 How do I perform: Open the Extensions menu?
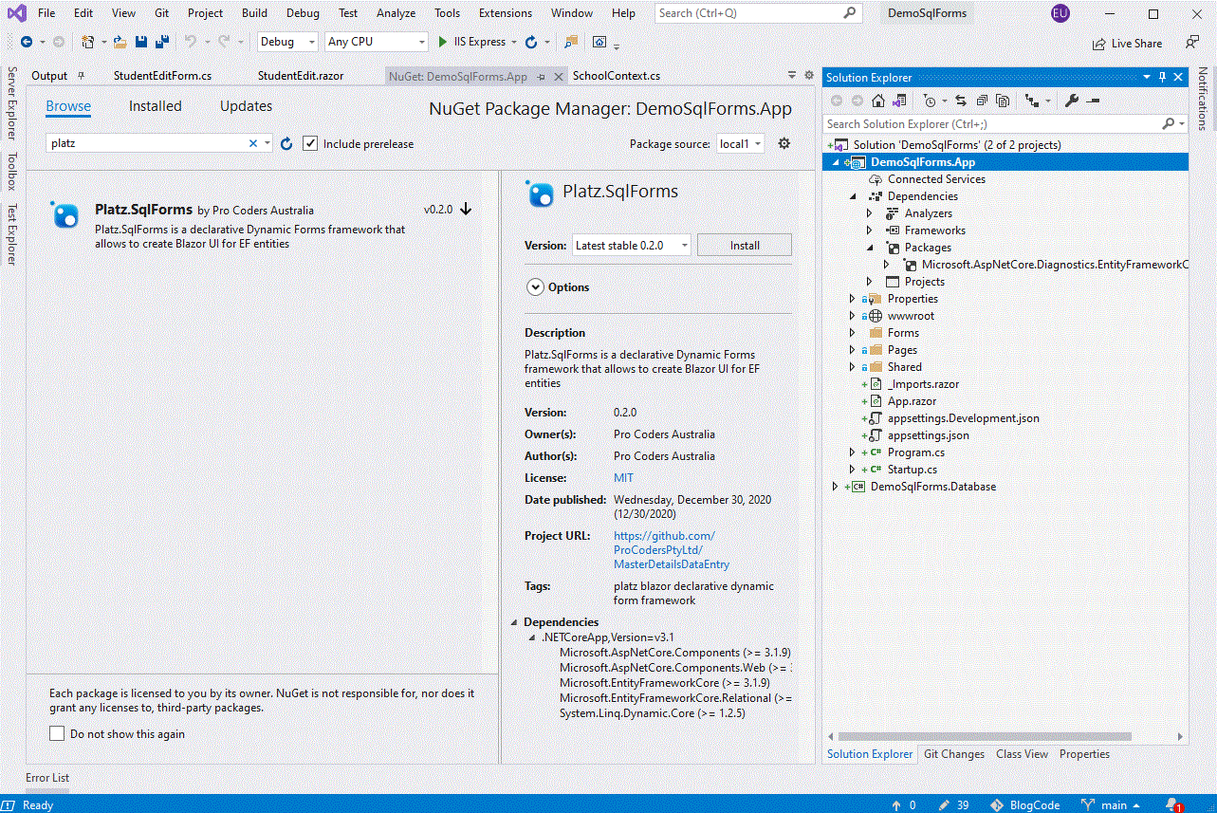coord(506,13)
